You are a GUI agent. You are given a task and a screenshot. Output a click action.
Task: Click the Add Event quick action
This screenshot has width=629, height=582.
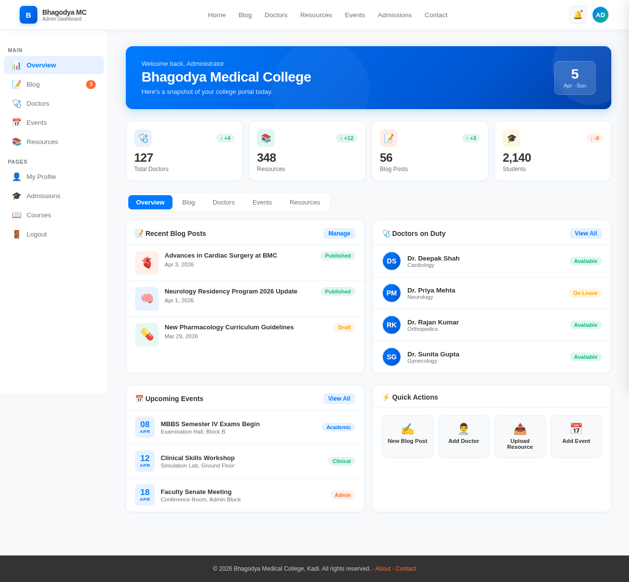576,436
